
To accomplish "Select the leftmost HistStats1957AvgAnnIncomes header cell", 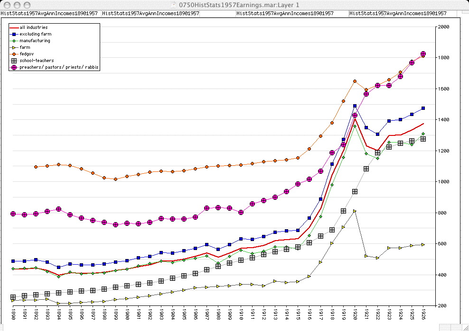I will click(50, 14).
